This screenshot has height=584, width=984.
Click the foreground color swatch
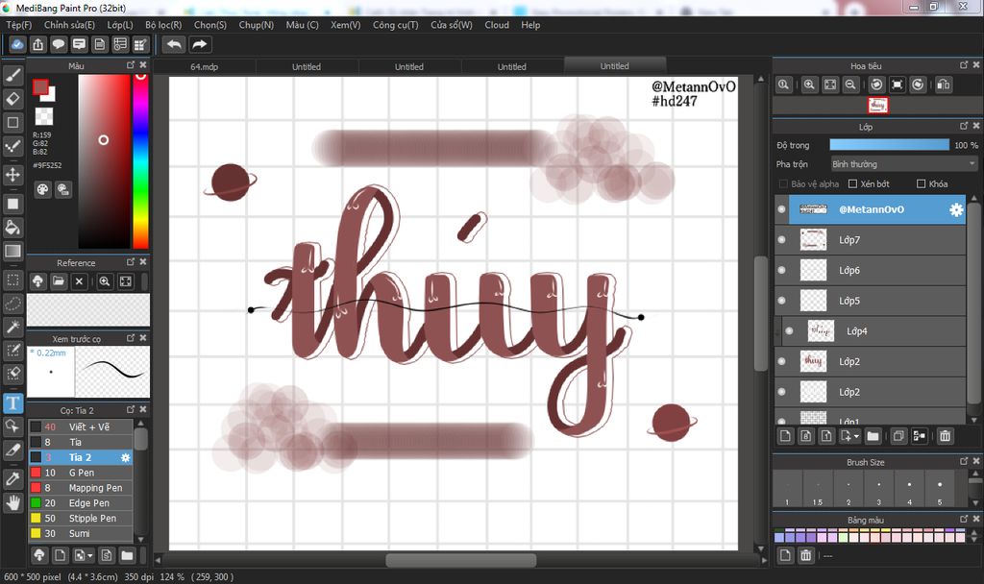click(40, 87)
